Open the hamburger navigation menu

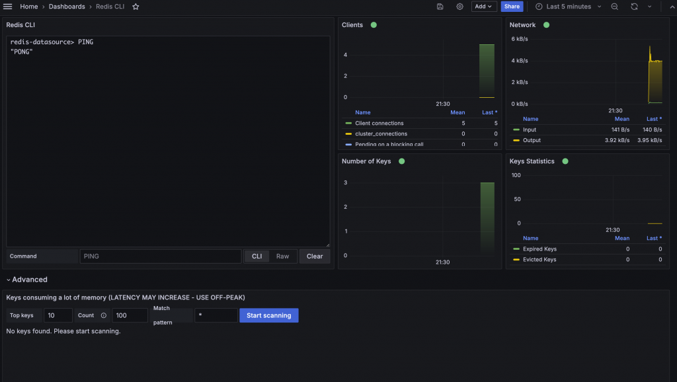pyautogui.click(x=7, y=7)
